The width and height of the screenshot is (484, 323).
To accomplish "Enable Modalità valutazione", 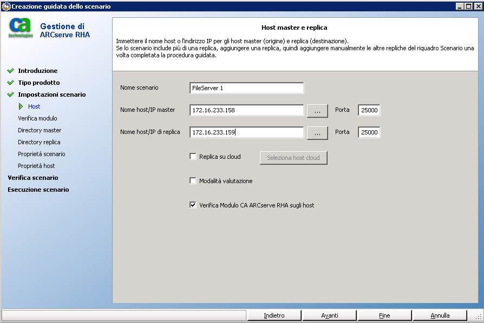I will click(x=193, y=181).
